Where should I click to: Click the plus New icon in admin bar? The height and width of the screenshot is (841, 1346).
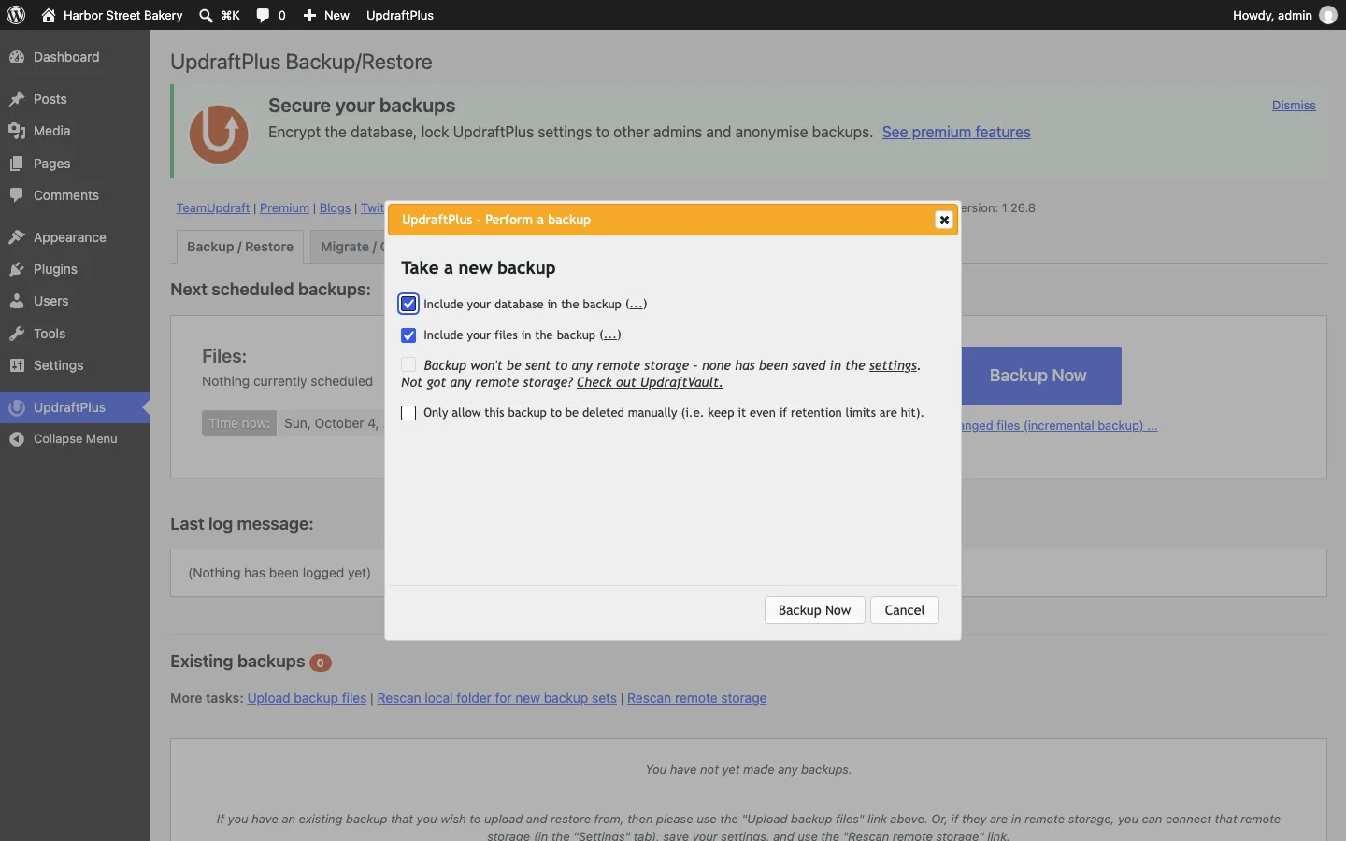point(310,15)
